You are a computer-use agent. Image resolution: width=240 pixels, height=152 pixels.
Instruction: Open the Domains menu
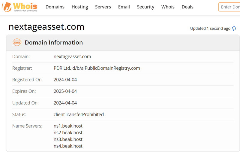(x=55, y=7)
